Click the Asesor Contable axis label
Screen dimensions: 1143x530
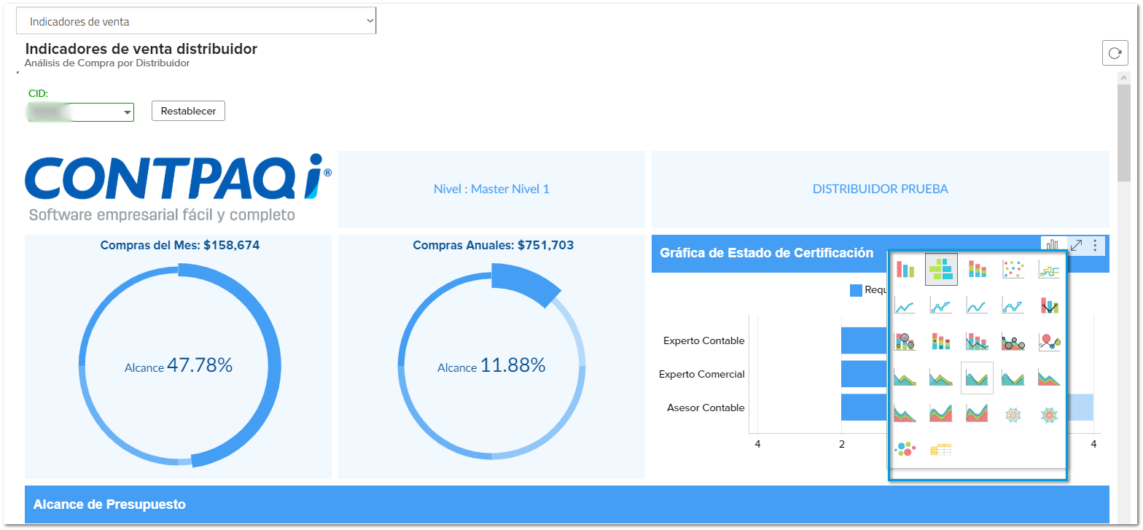click(x=706, y=408)
